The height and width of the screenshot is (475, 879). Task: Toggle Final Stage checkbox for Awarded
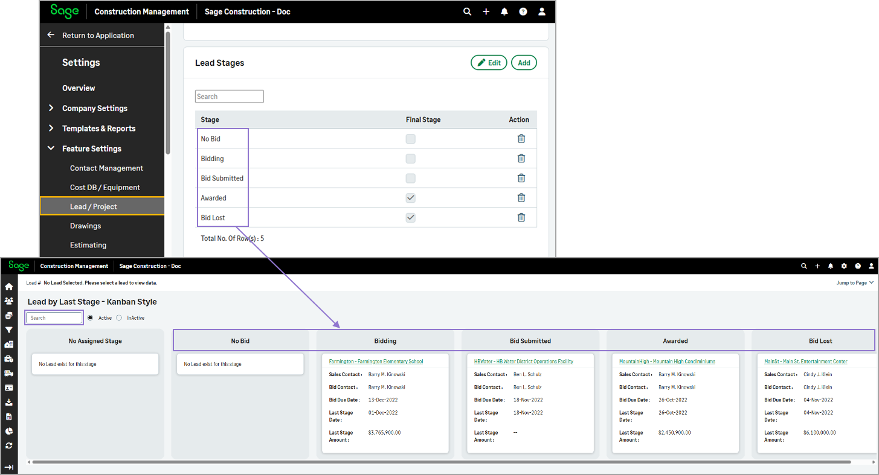(411, 198)
